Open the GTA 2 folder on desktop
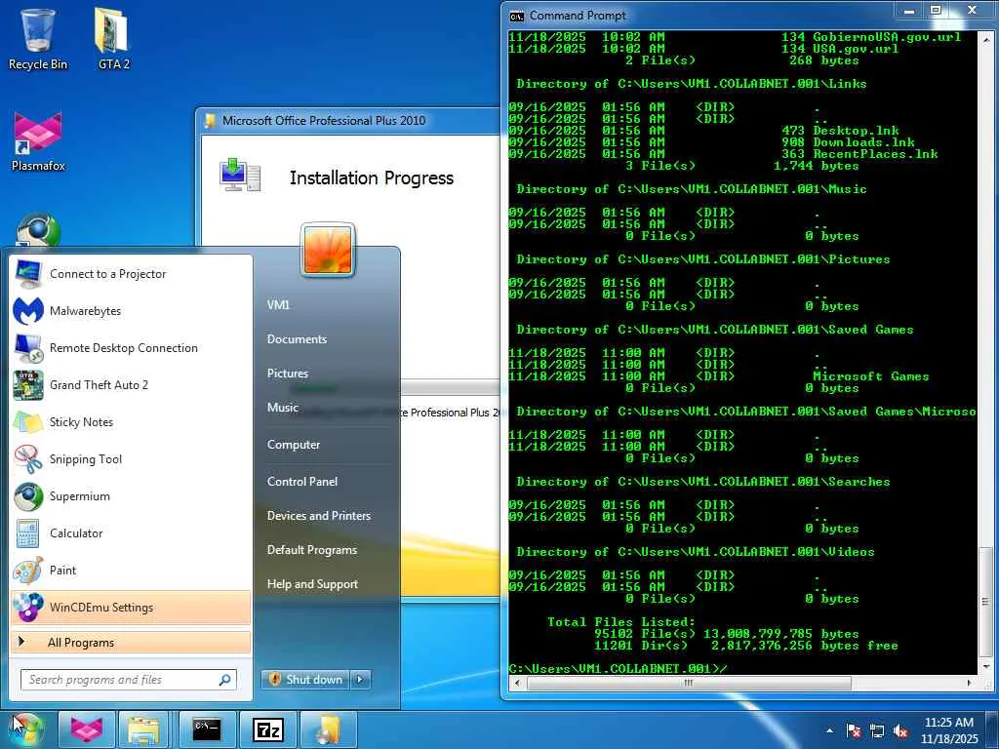Image resolution: width=999 pixels, height=749 pixels. (113, 38)
